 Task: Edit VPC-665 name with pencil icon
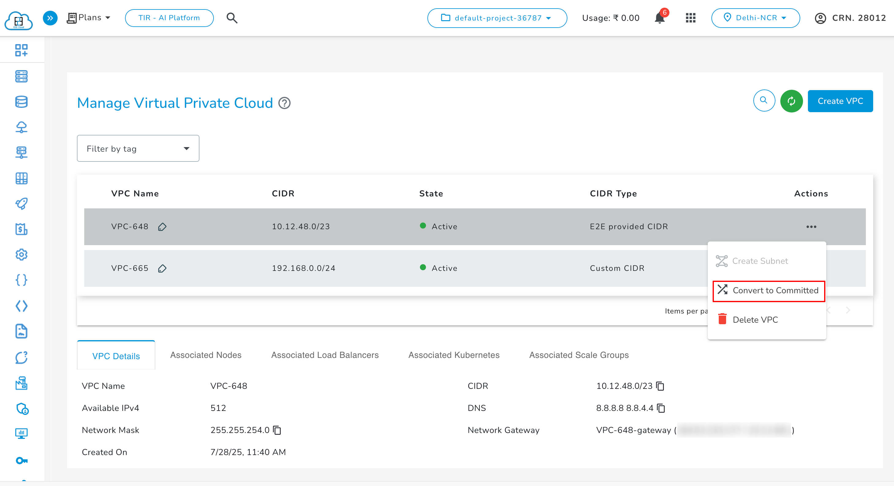[162, 268]
